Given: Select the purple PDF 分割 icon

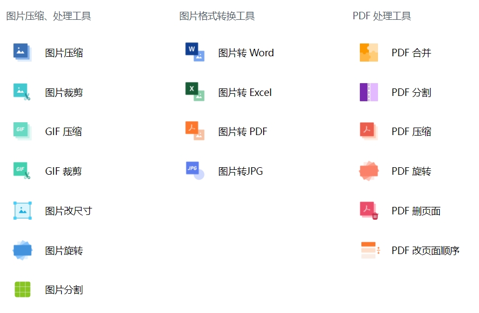Looking at the screenshot, I should [x=369, y=92].
